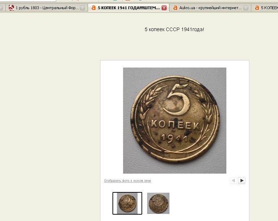
Task: Select the partially visible '5 КОПЕЕК' tab at far right
Action: click(x=265, y=8)
